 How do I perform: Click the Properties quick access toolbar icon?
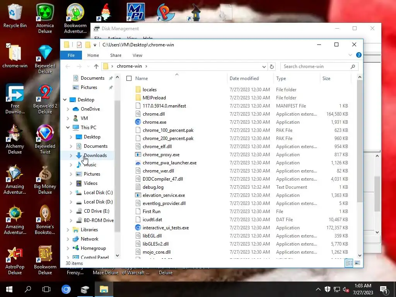[79, 45]
